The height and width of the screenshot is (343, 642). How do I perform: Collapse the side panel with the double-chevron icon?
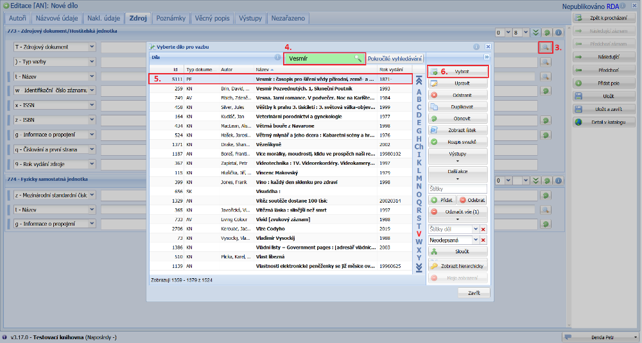tap(487, 57)
